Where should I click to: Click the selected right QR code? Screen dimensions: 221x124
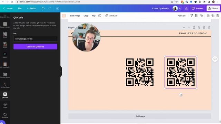pyautogui.click(x=181, y=72)
